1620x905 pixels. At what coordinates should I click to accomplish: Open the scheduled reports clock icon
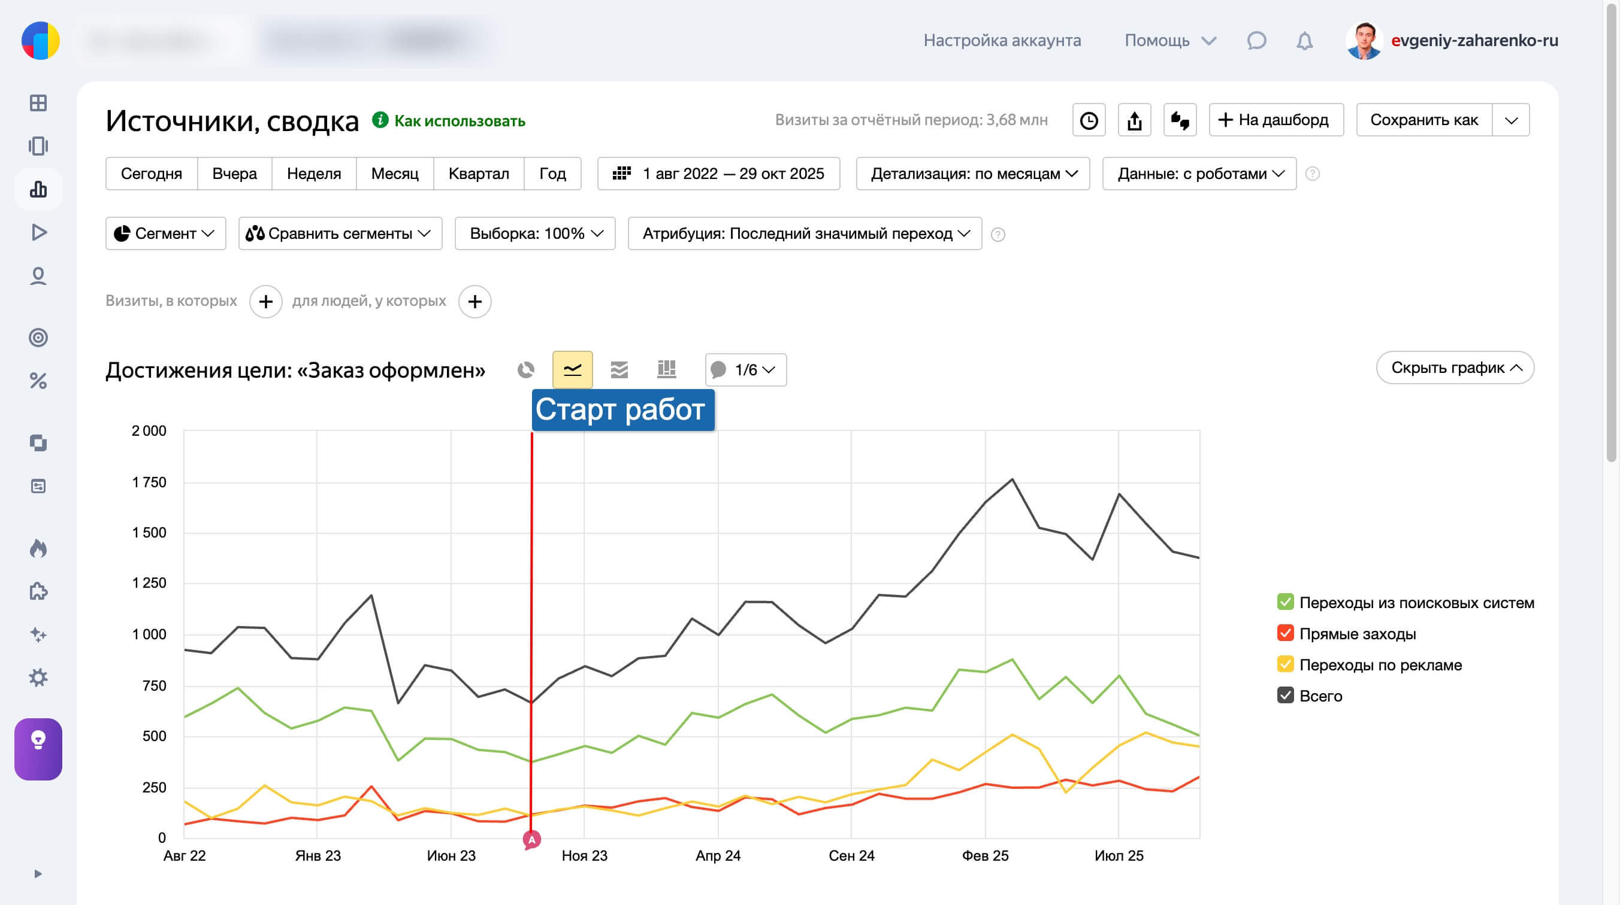(1089, 120)
